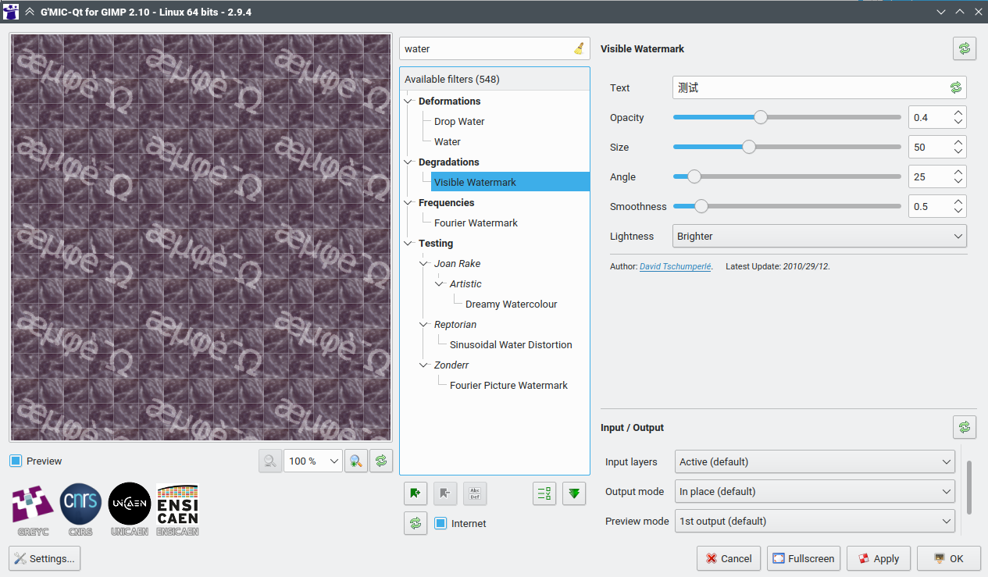Click the filter search field containing water
Viewport: 988px width, 577px height.
click(x=494, y=48)
